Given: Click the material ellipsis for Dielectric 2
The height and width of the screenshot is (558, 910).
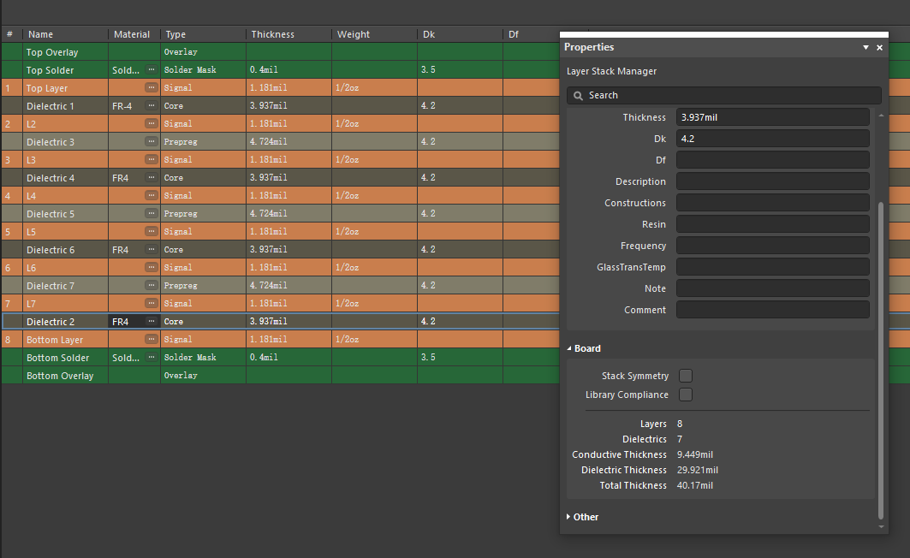Looking at the screenshot, I should (x=152, y=322).
